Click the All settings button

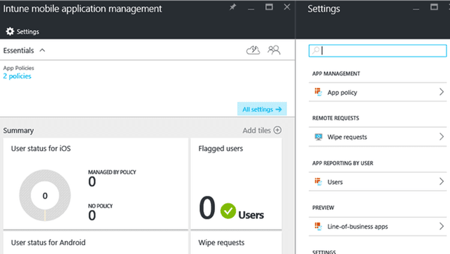pyautogui.click(x=262, y=109)
